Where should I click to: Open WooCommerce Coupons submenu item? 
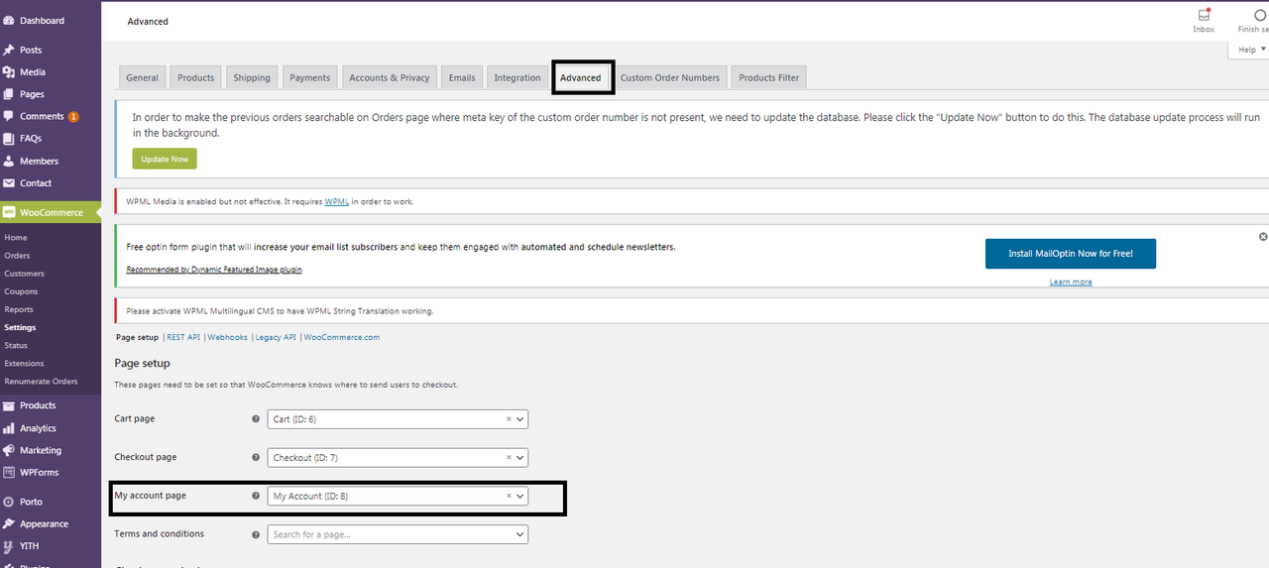[21, 291]
